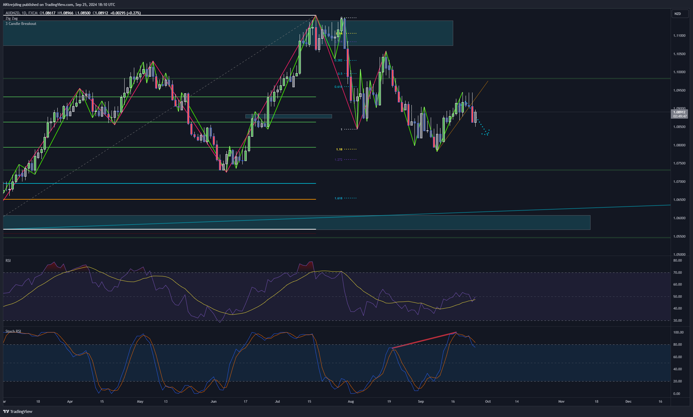Click the Dec label on the time axis
Viewport: 693px width, 417px height.
[x=628, y=401]
